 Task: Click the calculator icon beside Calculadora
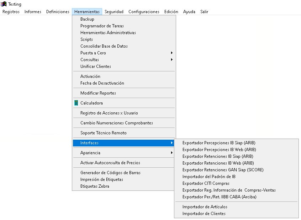(76, 103)
